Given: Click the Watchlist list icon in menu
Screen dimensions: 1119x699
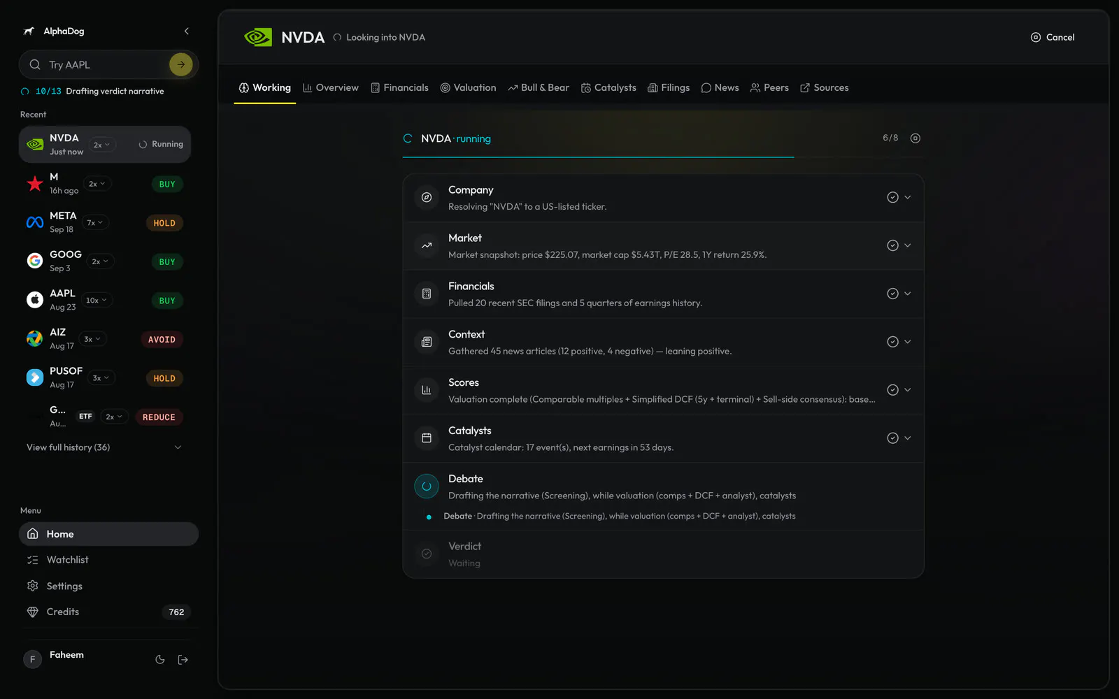Looking at the screenshot, I should (x=32, y=560).
